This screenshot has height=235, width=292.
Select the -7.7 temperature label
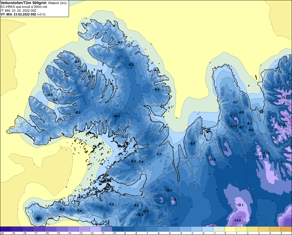pyautogui.click(x=235, y=102)
